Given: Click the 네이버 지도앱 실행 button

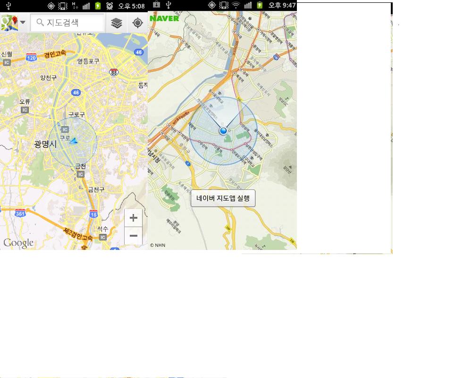Looking at the screenshot, I should coord(223,198).
